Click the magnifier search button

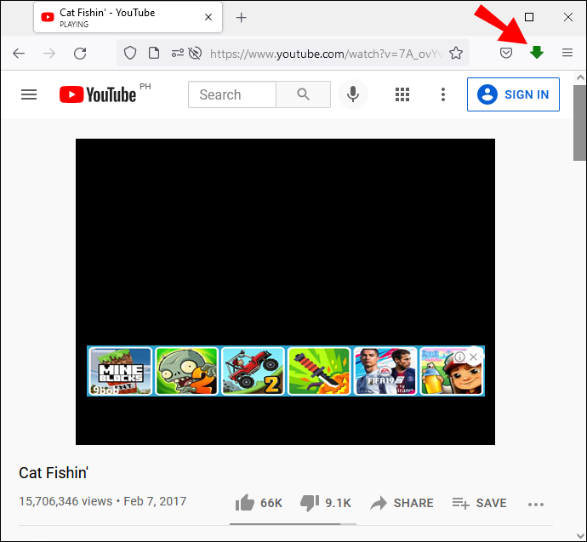(x=303, y=94)
